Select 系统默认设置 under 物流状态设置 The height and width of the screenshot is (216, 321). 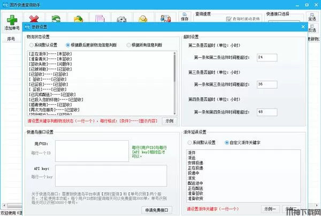32,45
